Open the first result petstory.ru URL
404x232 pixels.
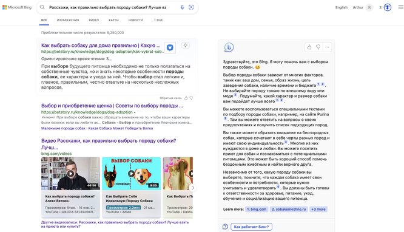pos(102,52)
